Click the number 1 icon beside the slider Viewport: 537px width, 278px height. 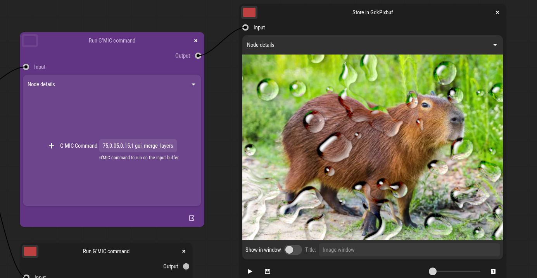[x=493, y=271]
